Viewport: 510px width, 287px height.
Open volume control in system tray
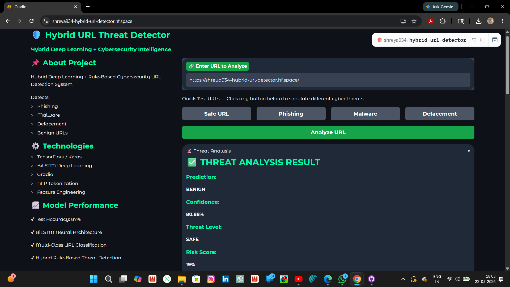(457, 279)
